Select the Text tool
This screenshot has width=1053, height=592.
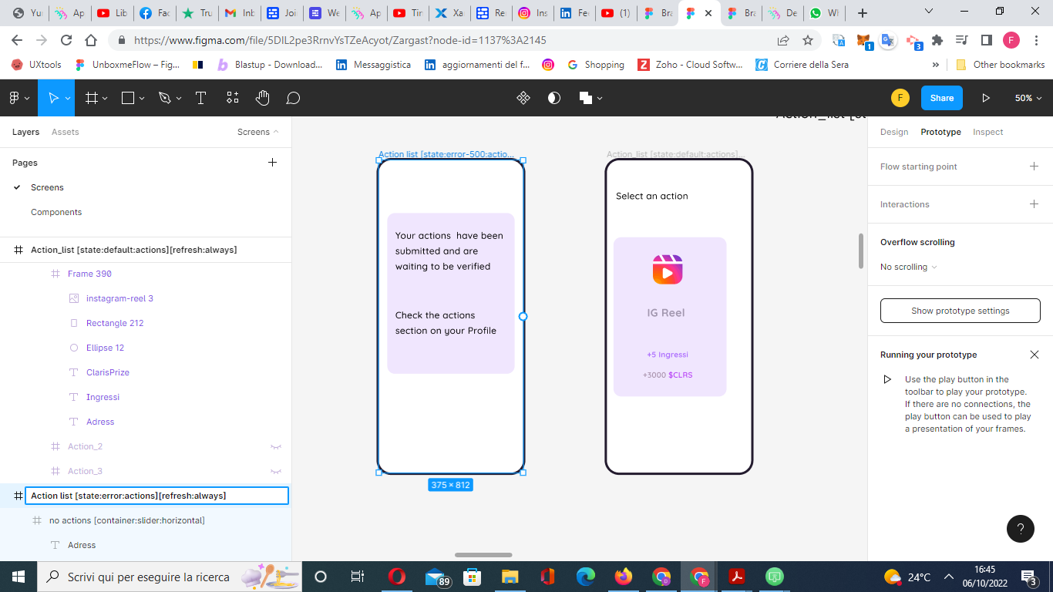click(x=200, y=98)
